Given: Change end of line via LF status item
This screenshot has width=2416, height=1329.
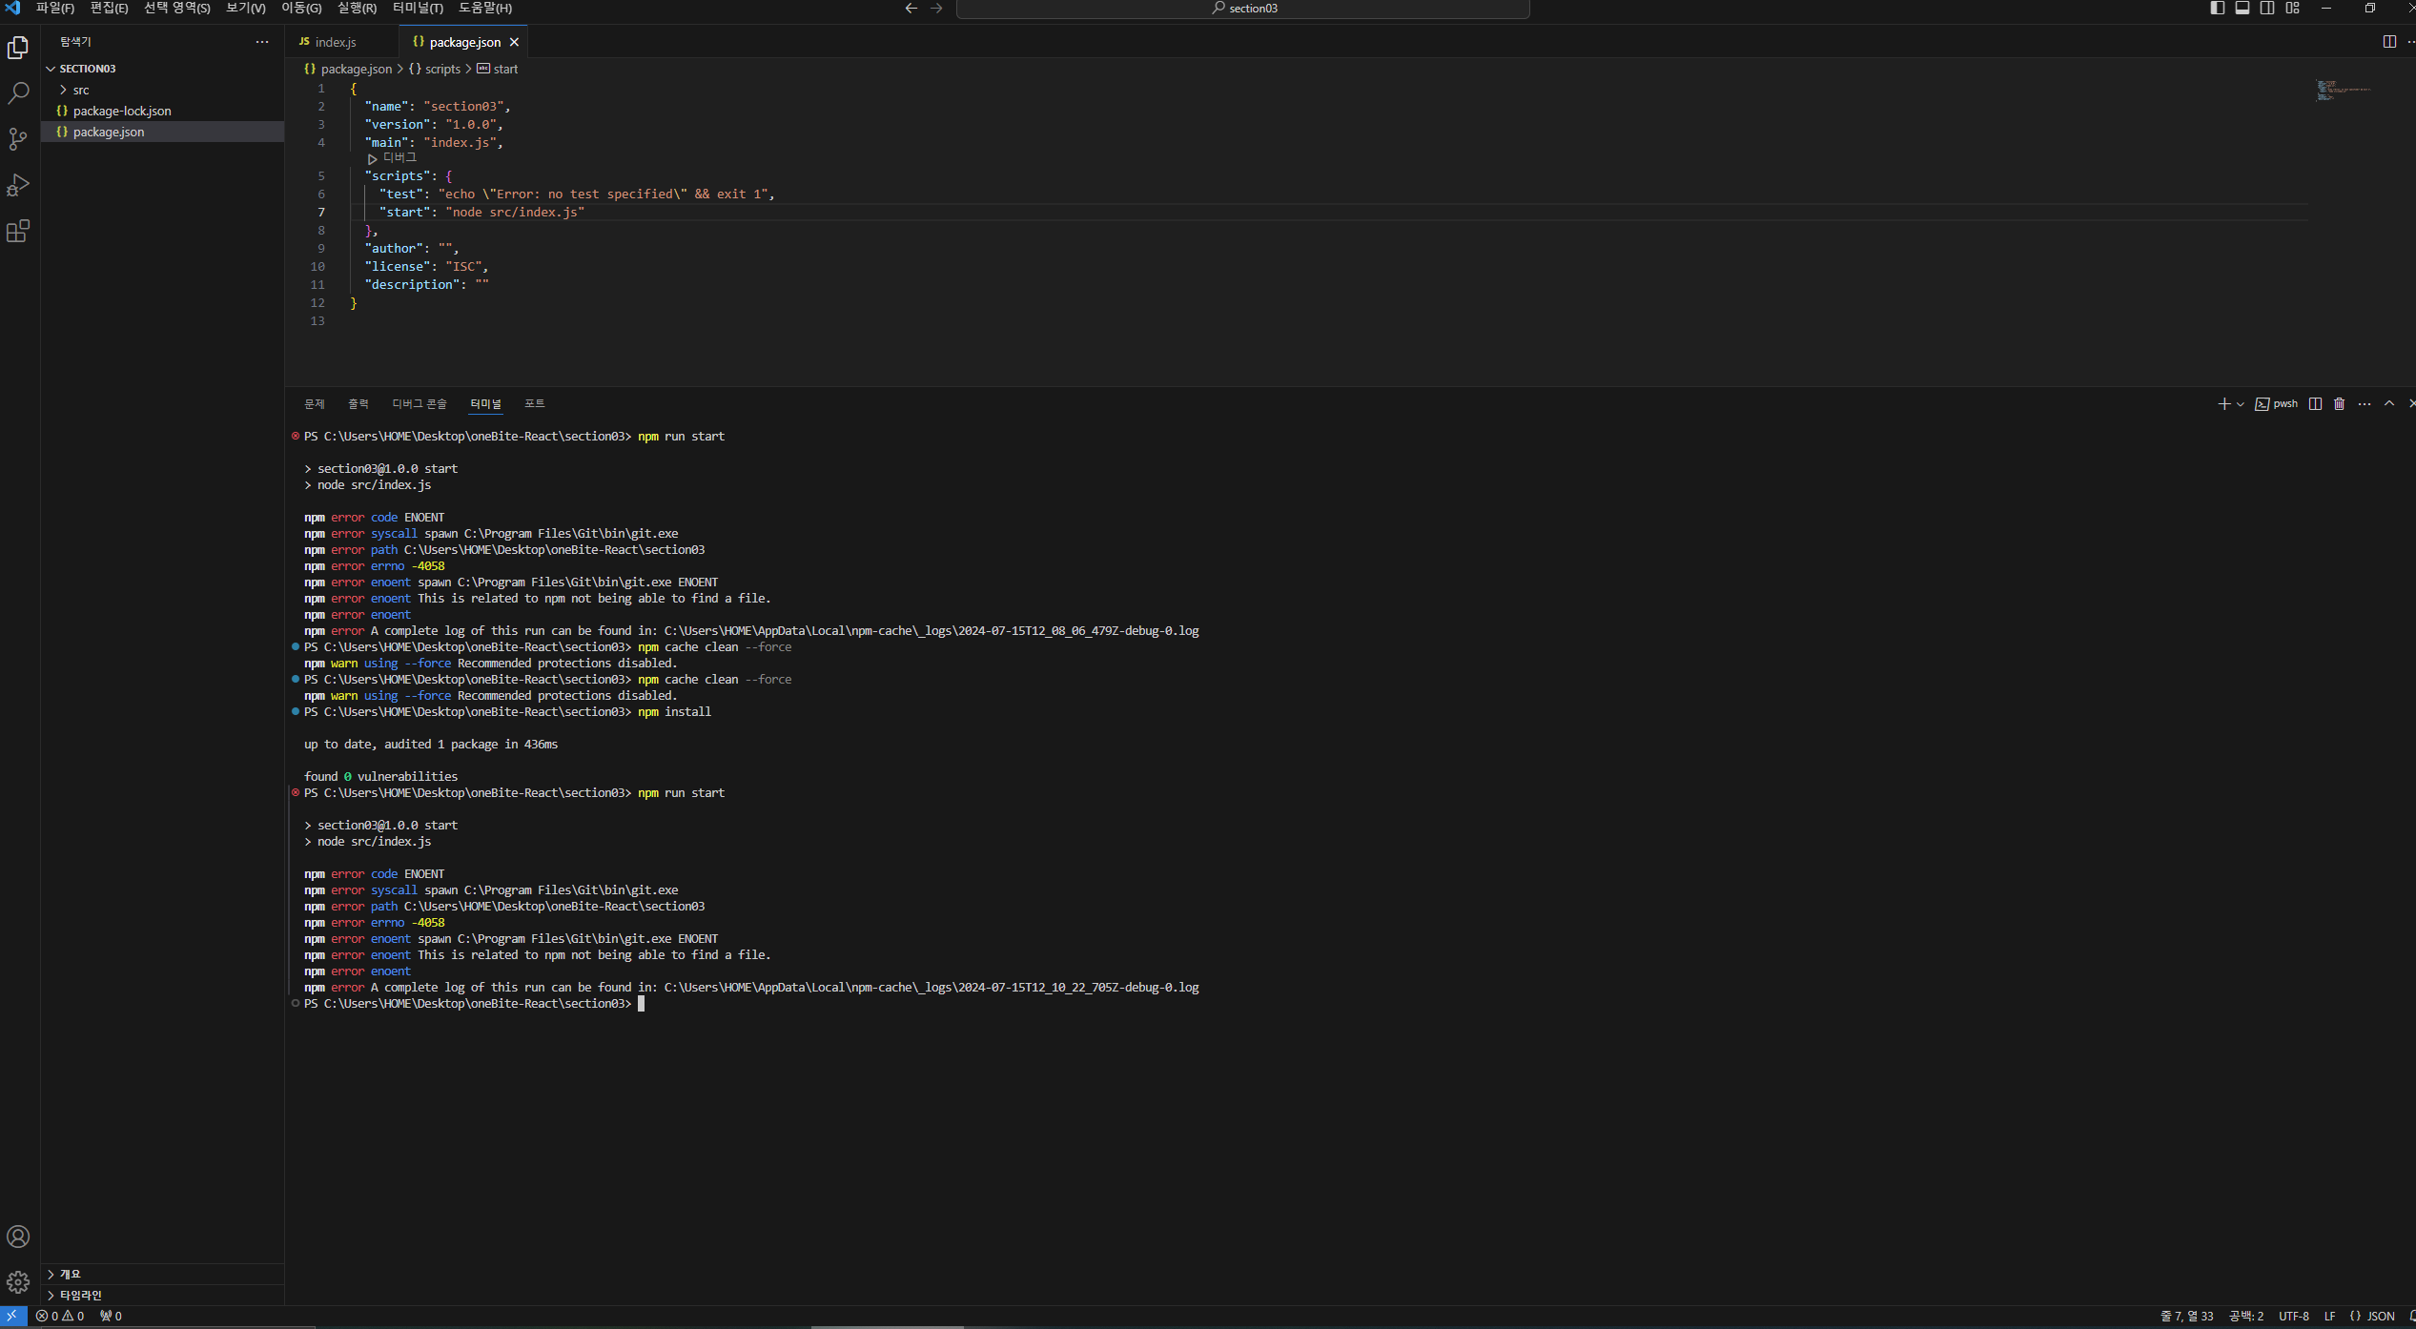Looking at the screenshot, I should [x=2329, y=1316].
